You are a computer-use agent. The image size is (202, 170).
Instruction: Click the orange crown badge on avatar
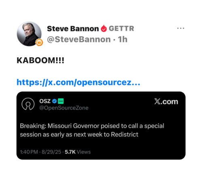pyautogui.click(x=39, y=42)
